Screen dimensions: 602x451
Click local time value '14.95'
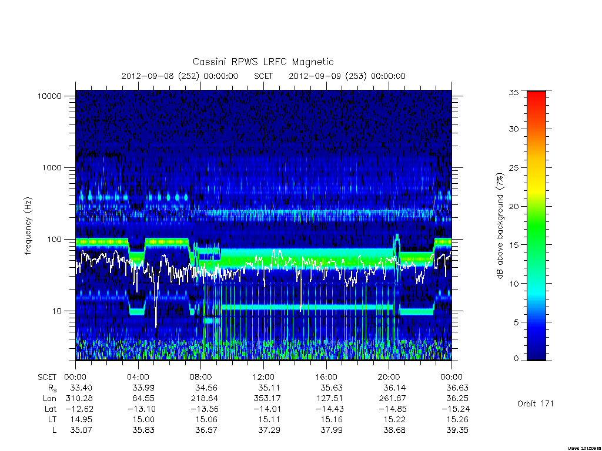(x=81, y=419)
